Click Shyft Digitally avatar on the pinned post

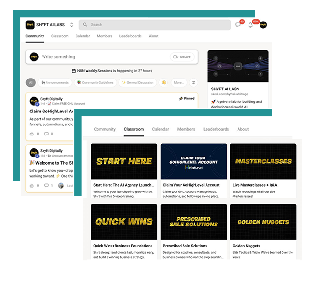(x=34, y=101)
